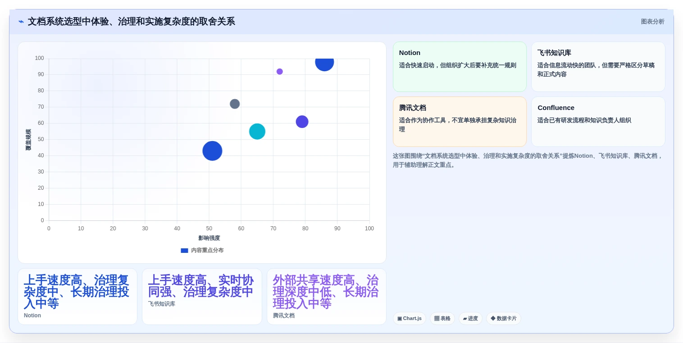This screenshot has height=343, width=683.
Task: Click text 适合快速启动 in Notion card
Action: pyautogui.click(x=458, y=65)
